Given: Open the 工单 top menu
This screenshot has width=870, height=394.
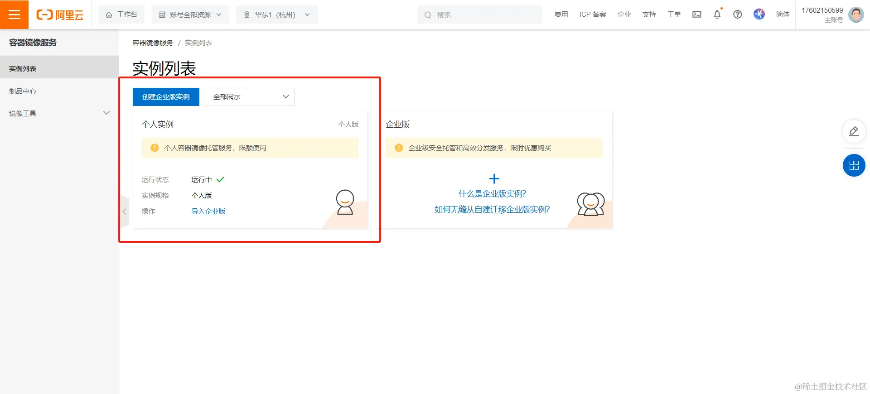Looking at the screenshot, I should (674, 14).
